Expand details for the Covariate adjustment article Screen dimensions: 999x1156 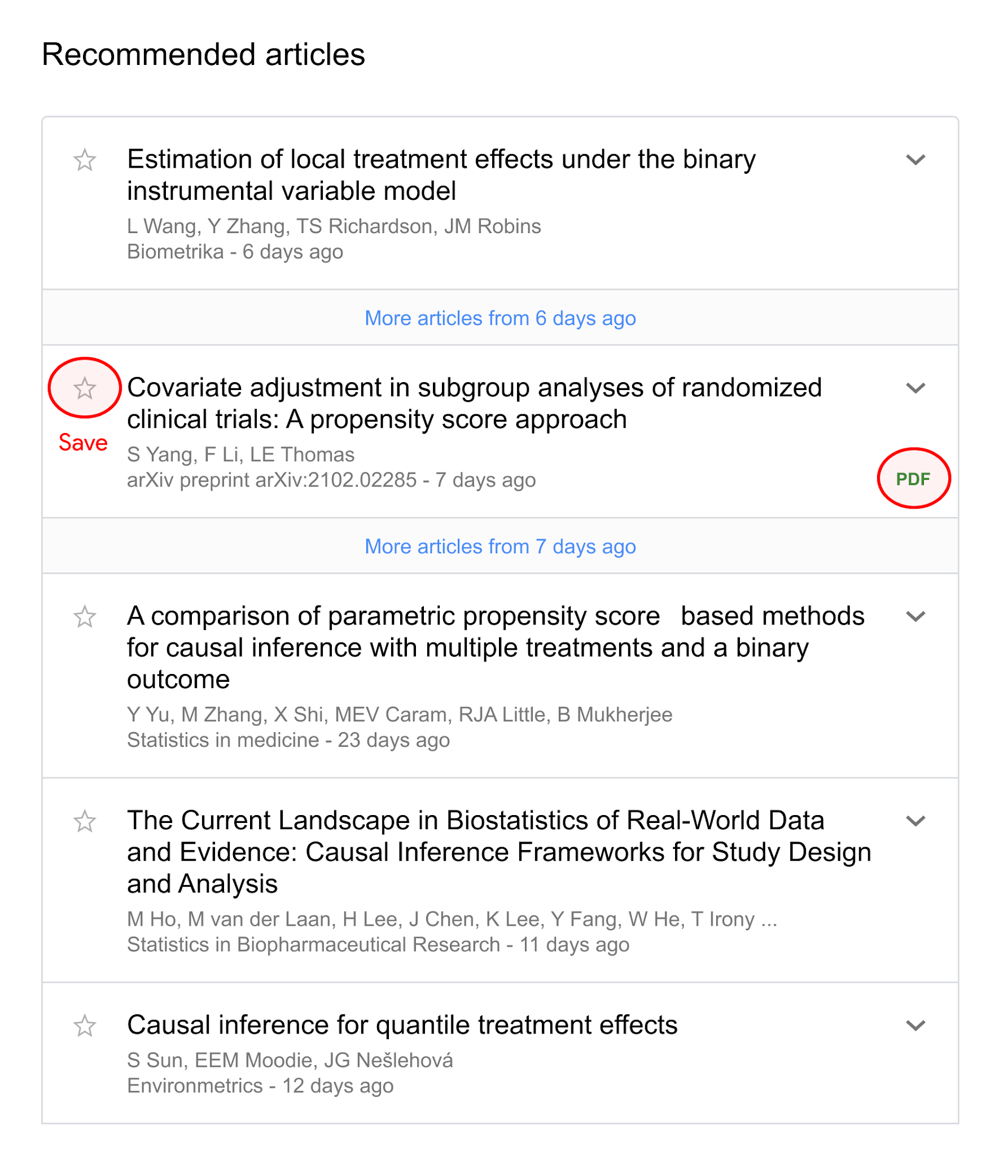coord(915,388)
